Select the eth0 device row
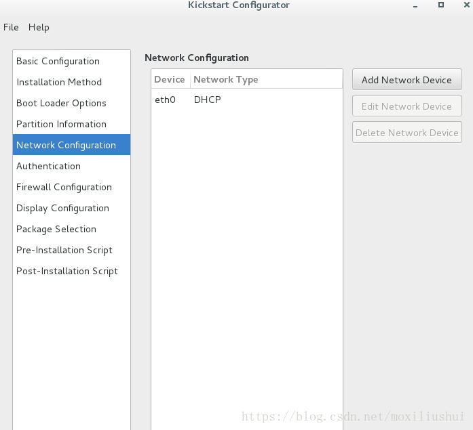Viewport: 473px width, 430px height. tap(247, 100)
